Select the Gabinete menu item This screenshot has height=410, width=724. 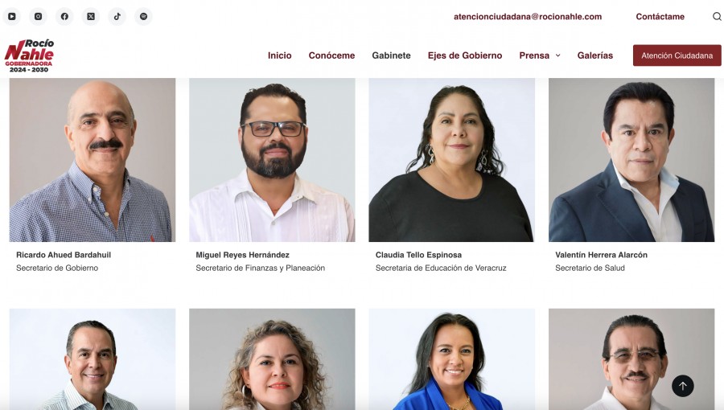point(391,55)
